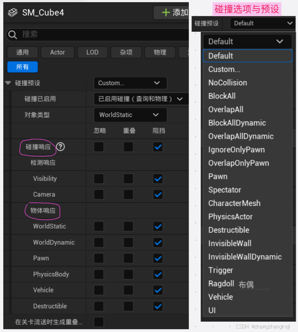Select the LOD filter tab
The image size is (298, 332).
[92, 52]
